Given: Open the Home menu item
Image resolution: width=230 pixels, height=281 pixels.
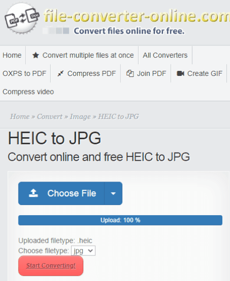Looking at the screenshot, I should (x=12, y=56).
